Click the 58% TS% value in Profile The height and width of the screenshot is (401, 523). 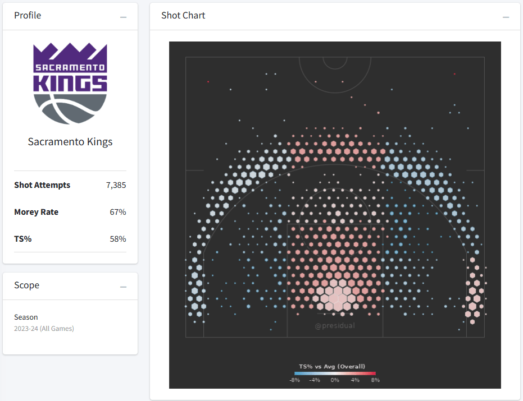[x=118, y=239]
